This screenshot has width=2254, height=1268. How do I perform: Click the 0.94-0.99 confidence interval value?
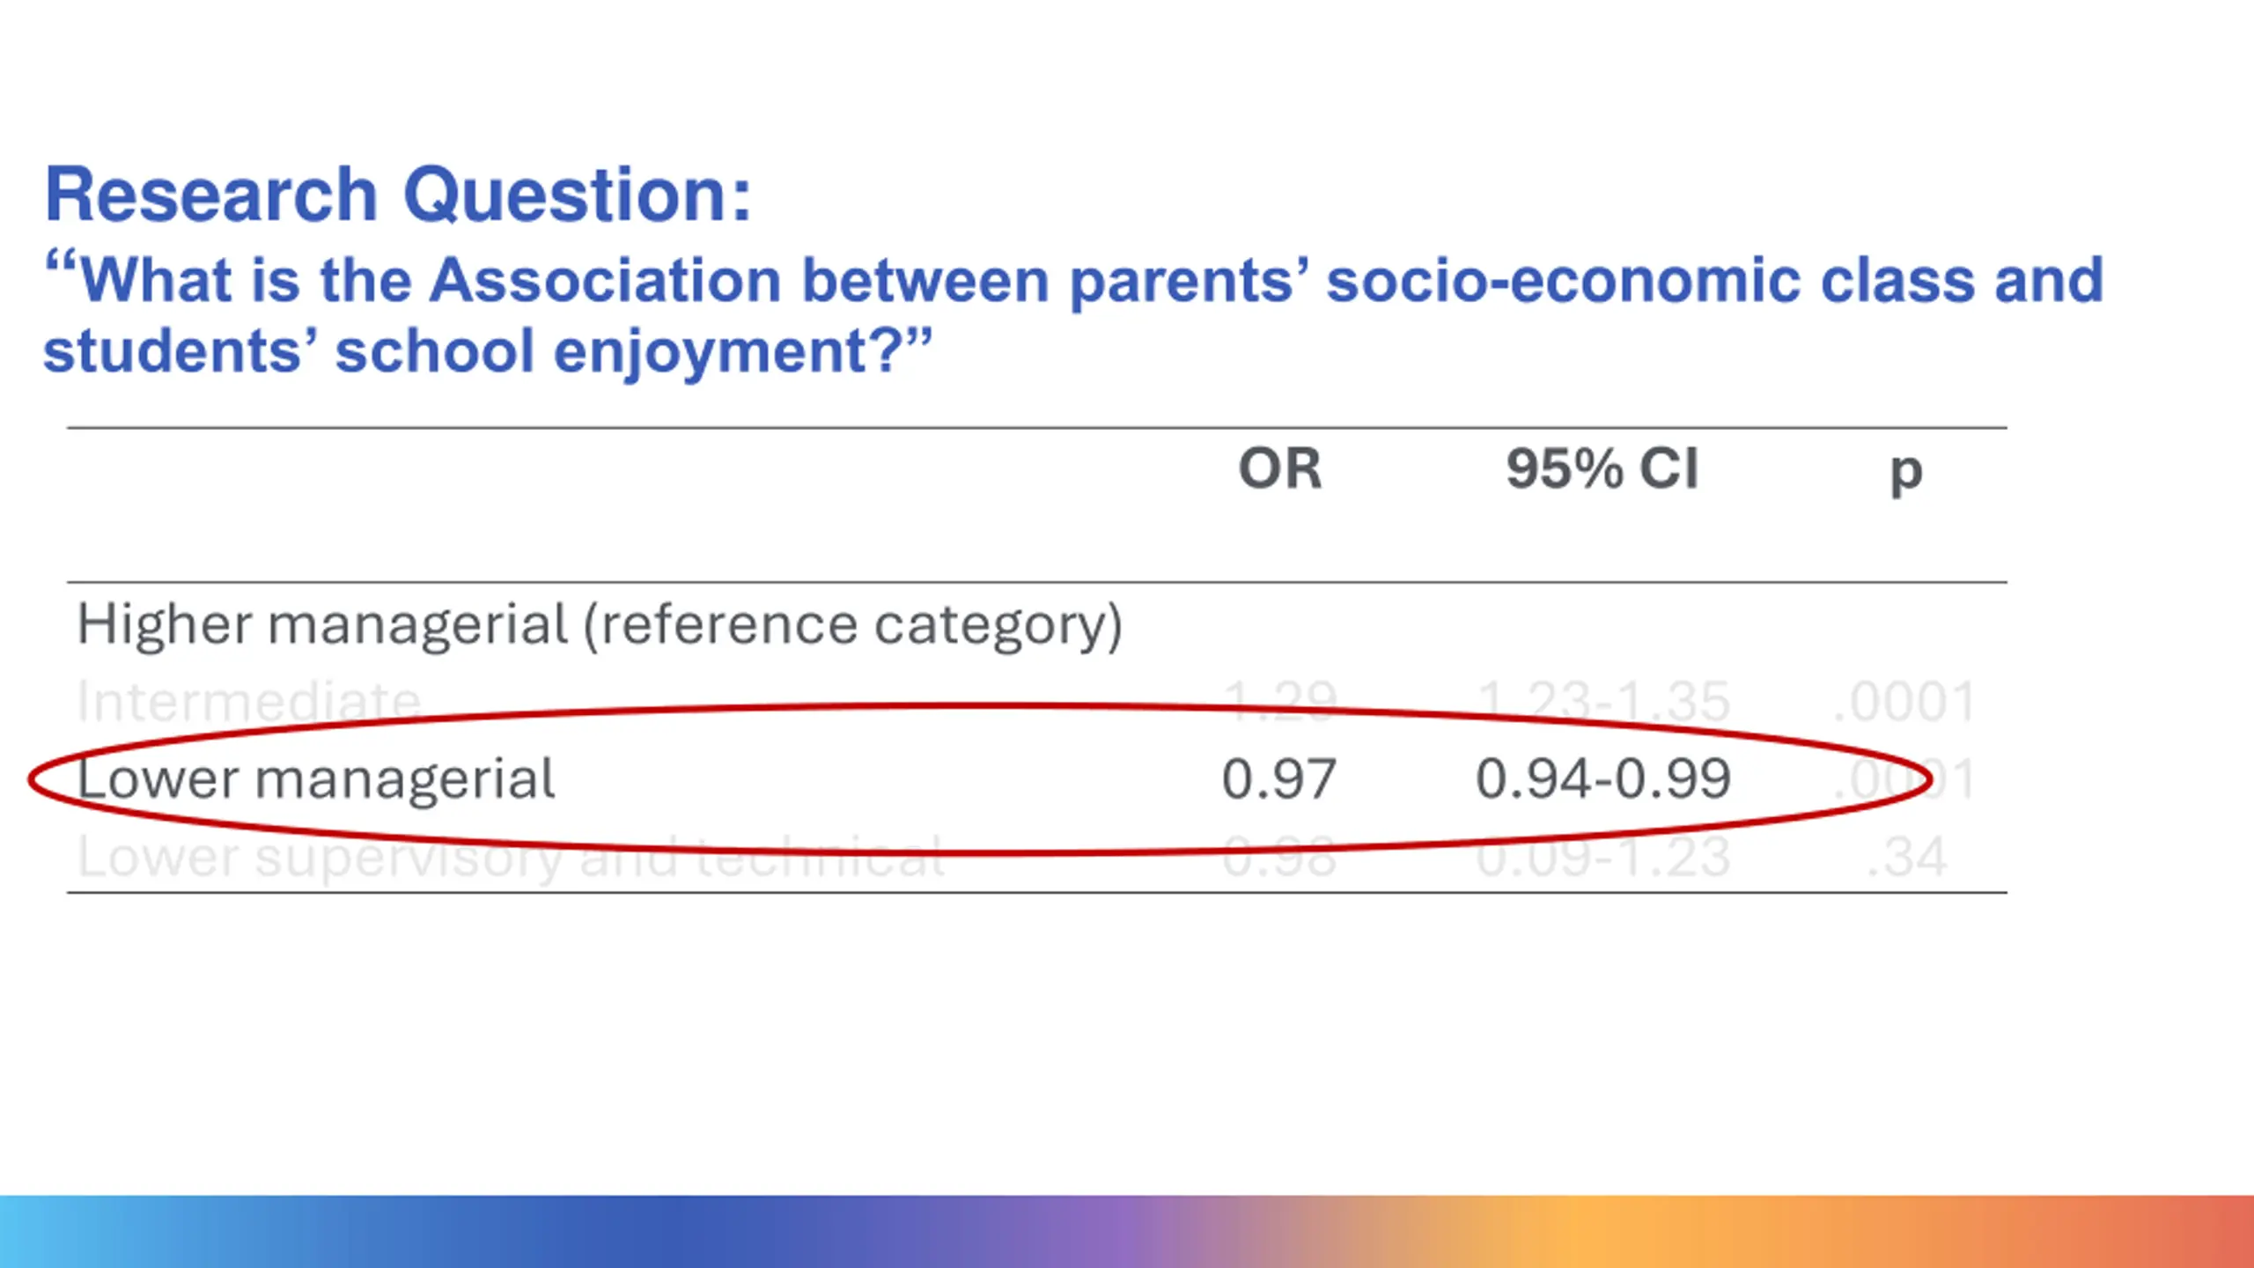[1603, 779]
